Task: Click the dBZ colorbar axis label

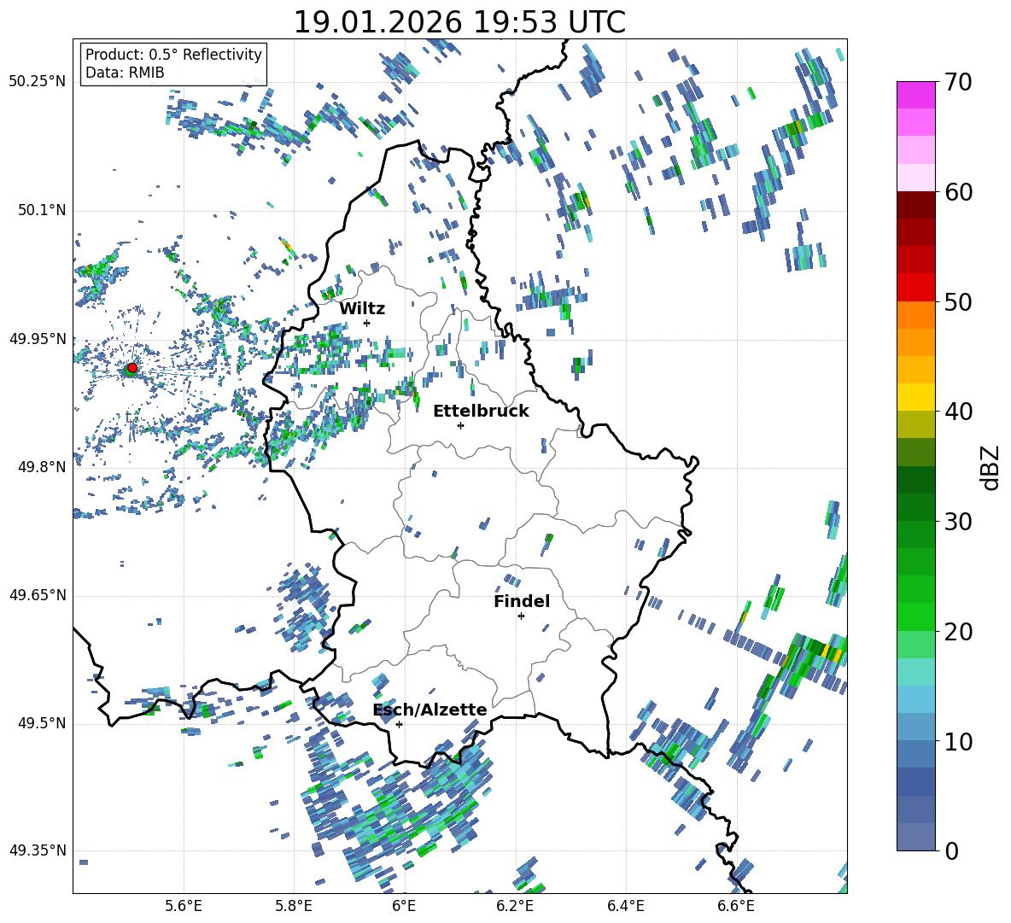Action: (x=991, y=467)
